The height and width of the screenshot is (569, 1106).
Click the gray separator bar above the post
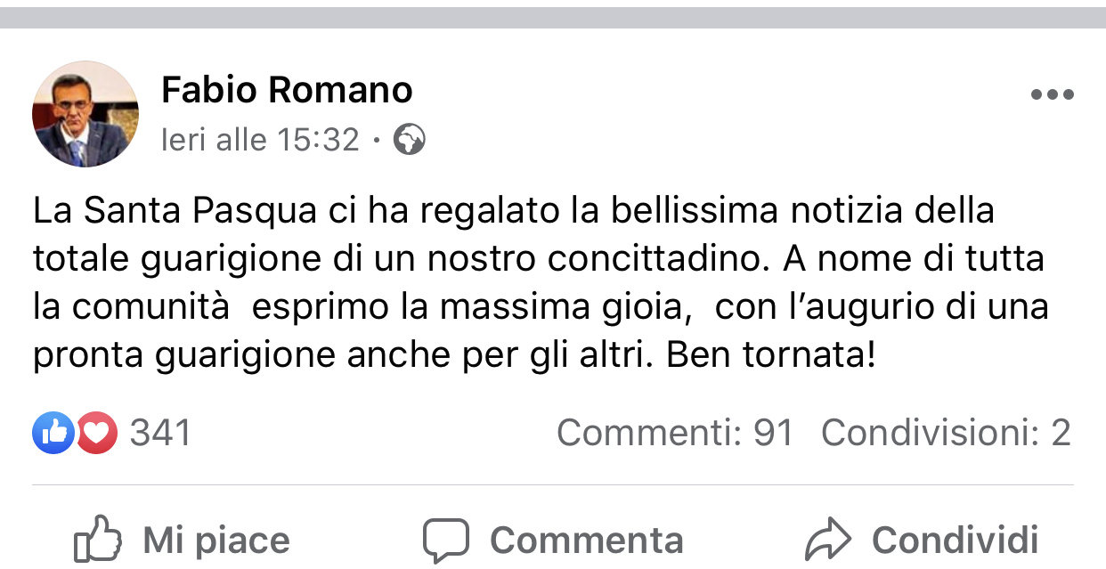553,18
